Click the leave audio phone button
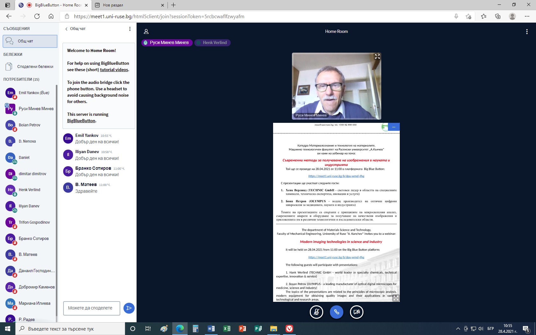Viewport: 536px width, 335px height. click(x=336, y=312)
